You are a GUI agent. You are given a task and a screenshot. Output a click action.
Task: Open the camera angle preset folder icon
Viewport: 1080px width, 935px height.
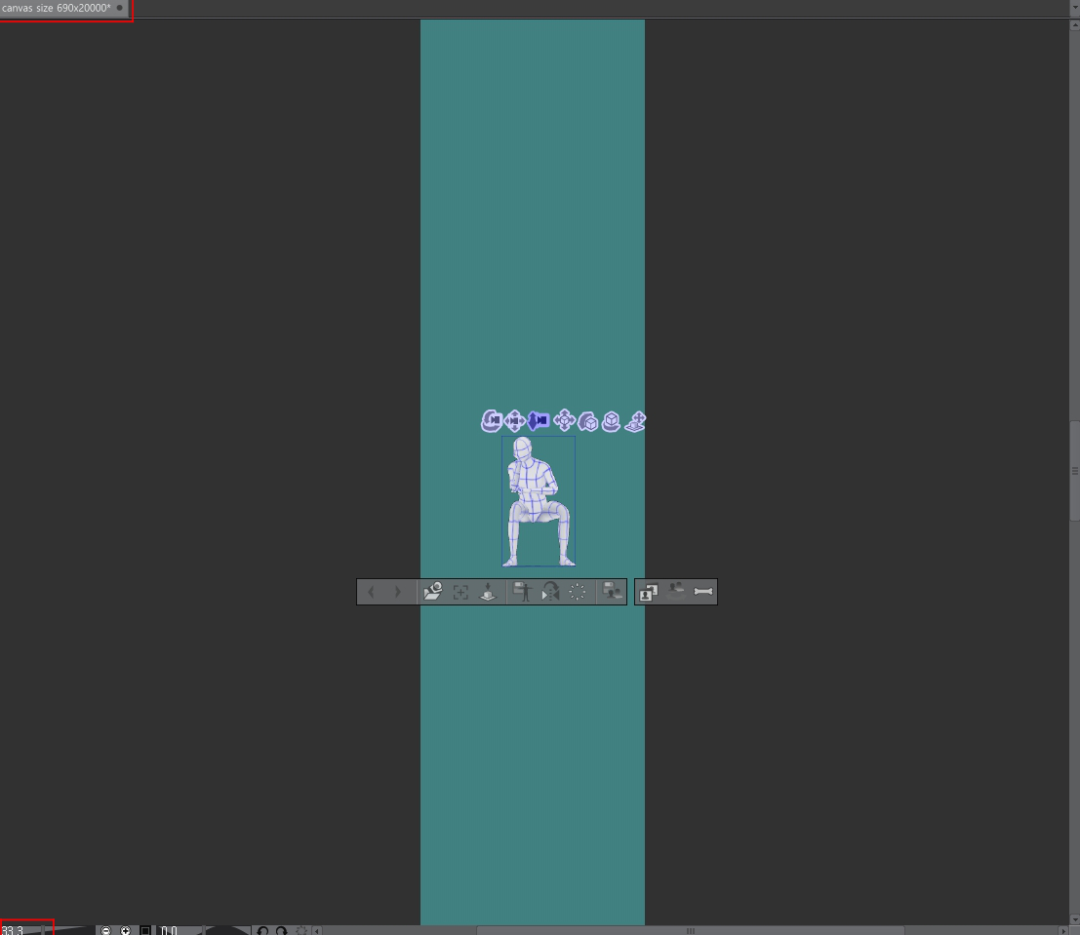tap(432, 592)
